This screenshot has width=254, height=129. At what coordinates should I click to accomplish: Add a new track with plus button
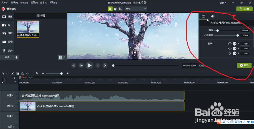click(15, 78)
